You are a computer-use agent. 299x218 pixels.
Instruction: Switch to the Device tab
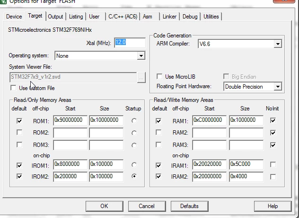pyautogui.click(x=14, y=17)
